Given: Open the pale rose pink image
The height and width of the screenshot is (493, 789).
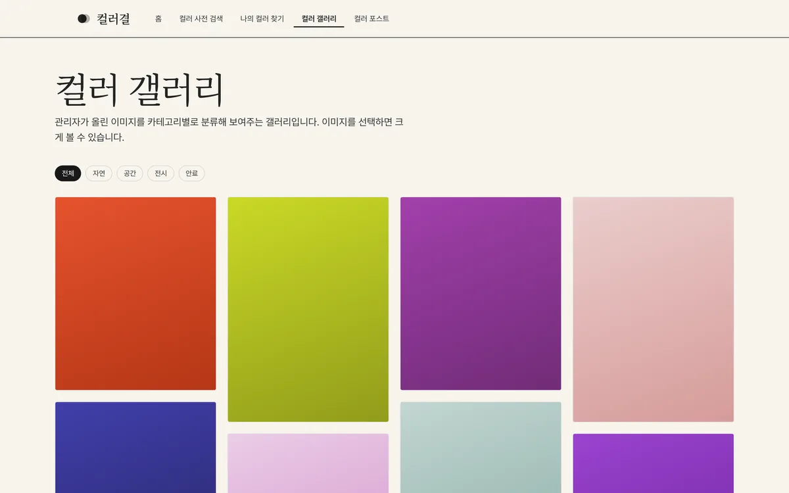Looking at the screenshot, I should pyautogui.click(x=653, y=309).
